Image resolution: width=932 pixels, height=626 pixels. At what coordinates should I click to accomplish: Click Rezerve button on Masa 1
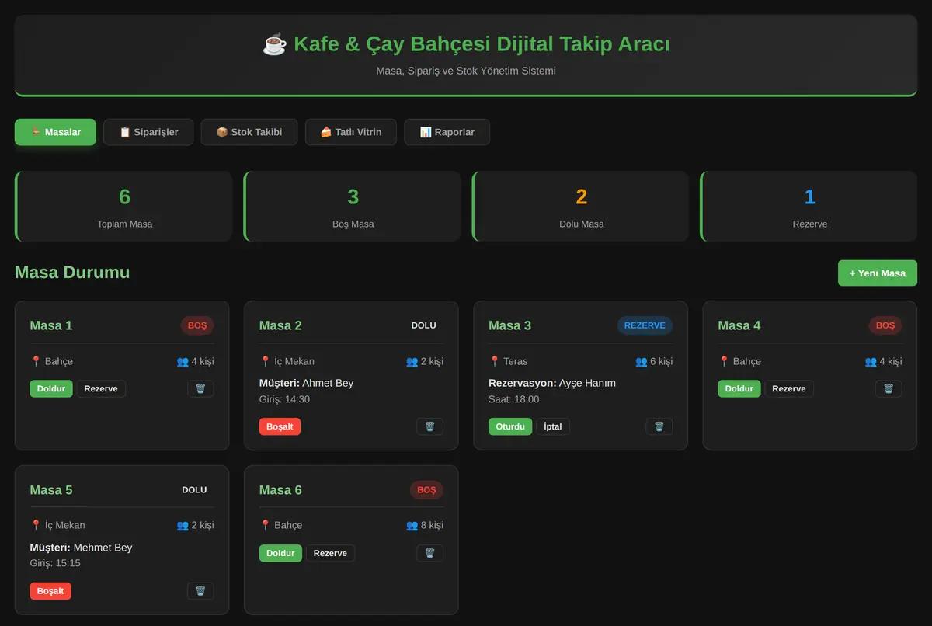point(101,388)
